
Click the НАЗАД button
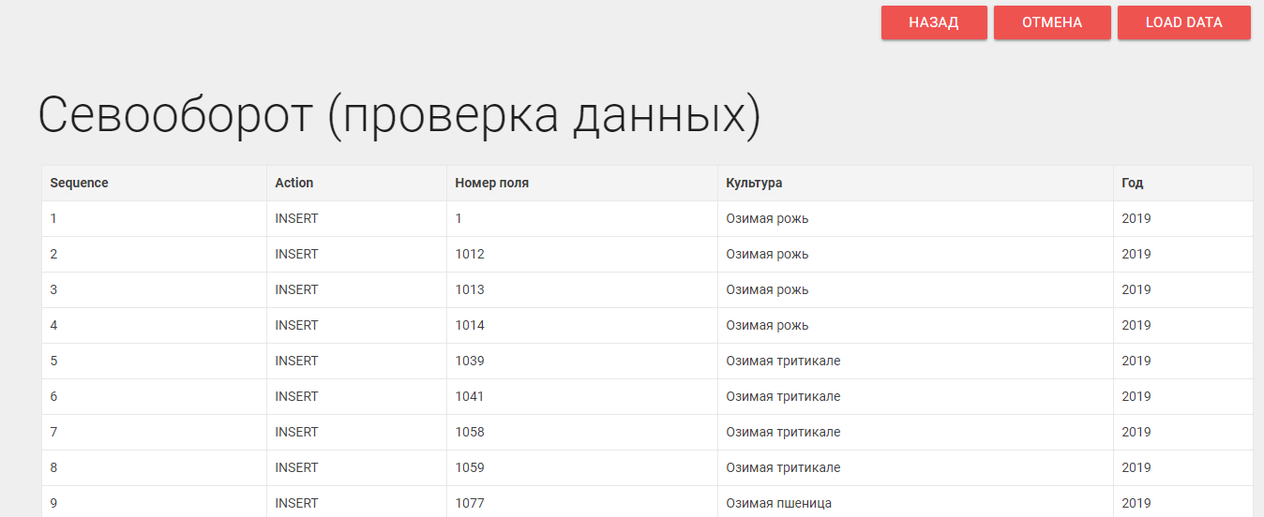(933, 22)
